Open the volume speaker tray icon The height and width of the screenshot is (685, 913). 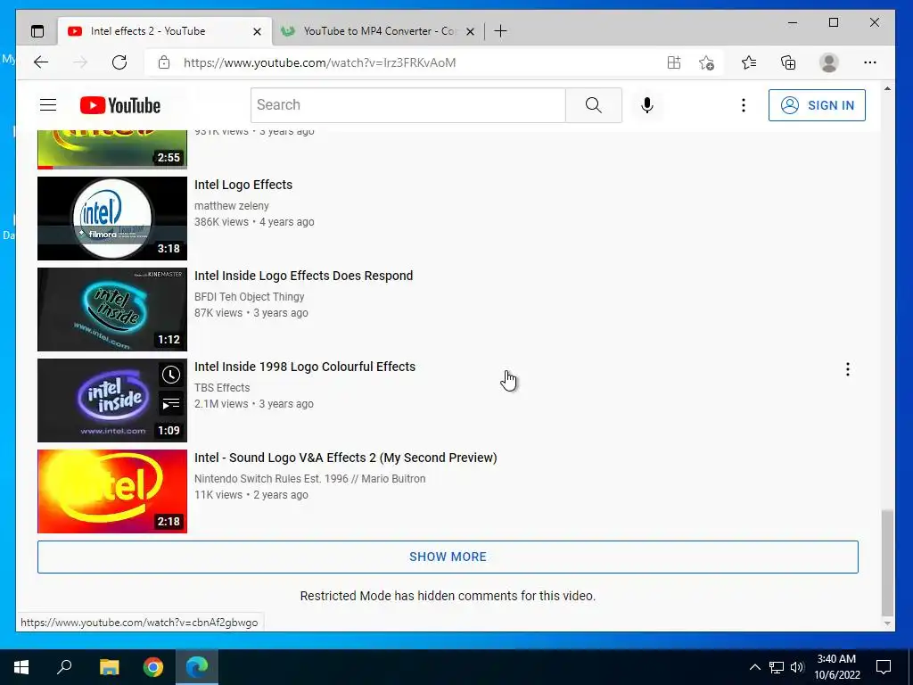[x=796, y=667]
